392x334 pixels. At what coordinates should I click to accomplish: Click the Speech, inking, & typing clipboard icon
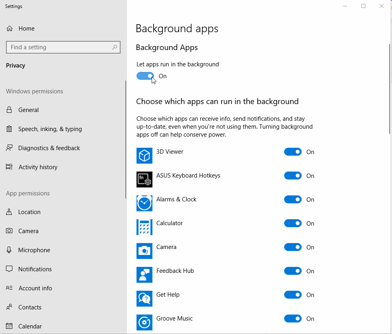pos(9,129)
